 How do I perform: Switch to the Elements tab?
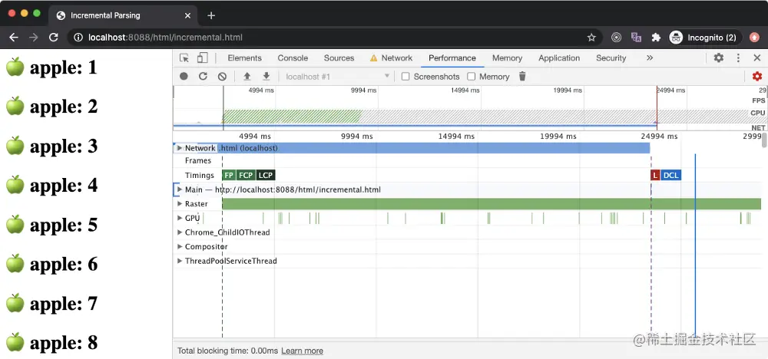point(244,58)
